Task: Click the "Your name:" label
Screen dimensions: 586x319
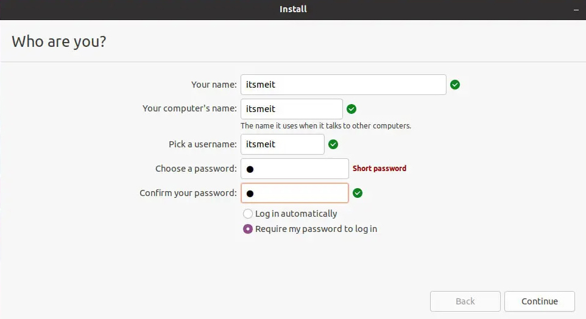Action: [214, 85]
